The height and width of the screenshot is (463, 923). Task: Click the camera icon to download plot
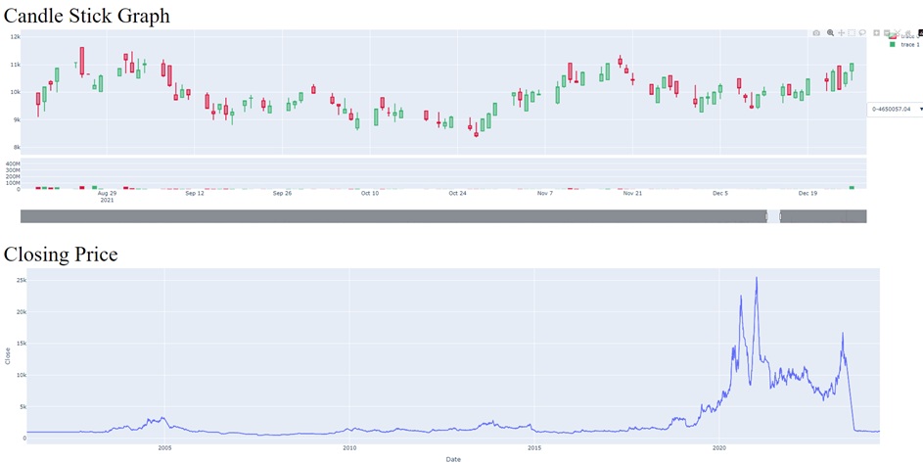816,33
